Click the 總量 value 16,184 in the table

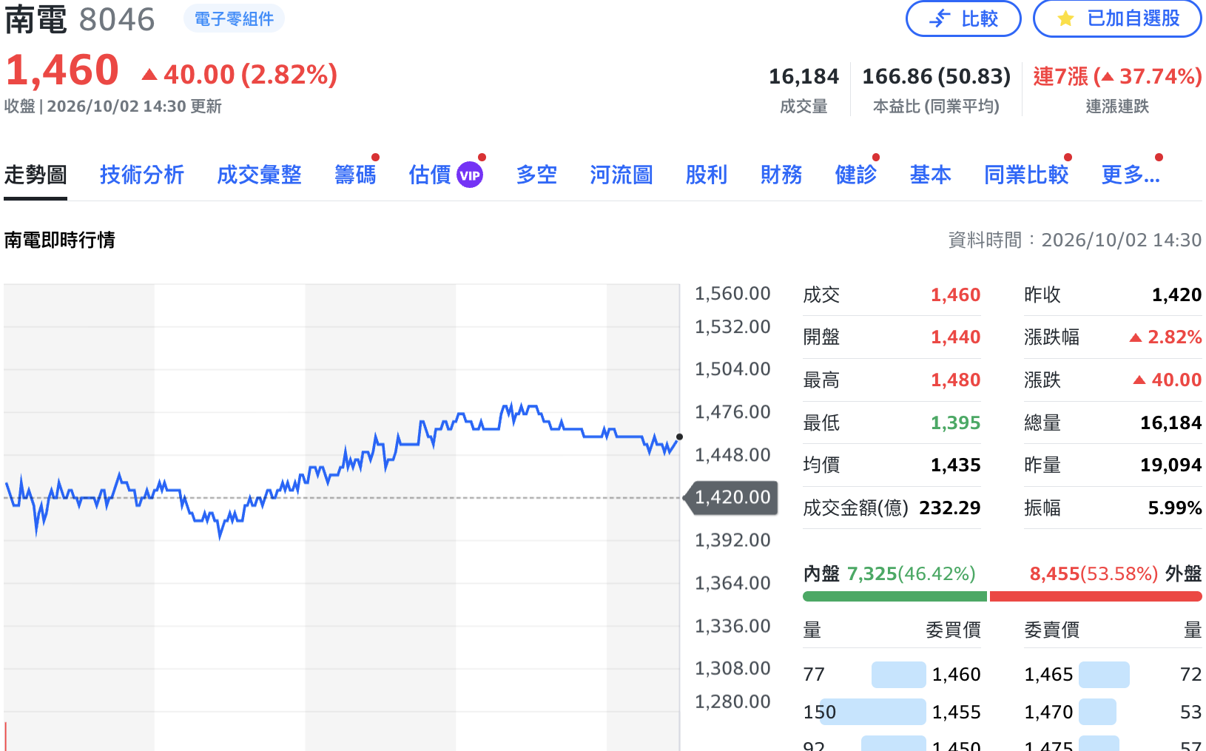[x=1170, y=423]
